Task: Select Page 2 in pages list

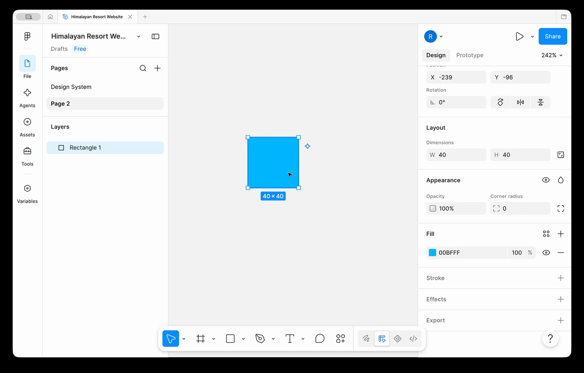Action: (105, 104)
